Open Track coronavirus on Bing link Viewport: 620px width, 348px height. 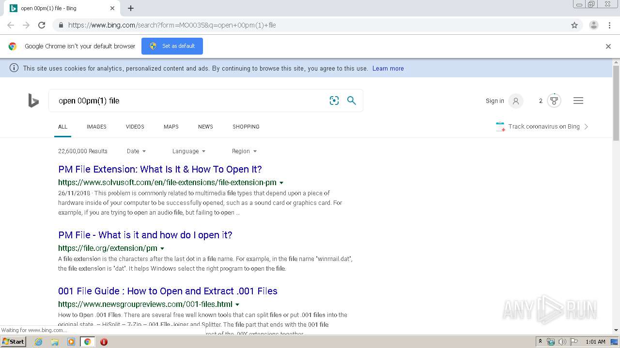coord(544,127)
